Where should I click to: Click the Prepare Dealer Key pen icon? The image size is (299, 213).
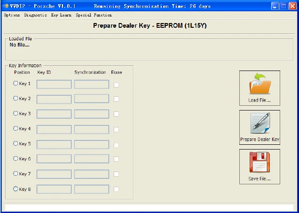[x=260, y=123]
